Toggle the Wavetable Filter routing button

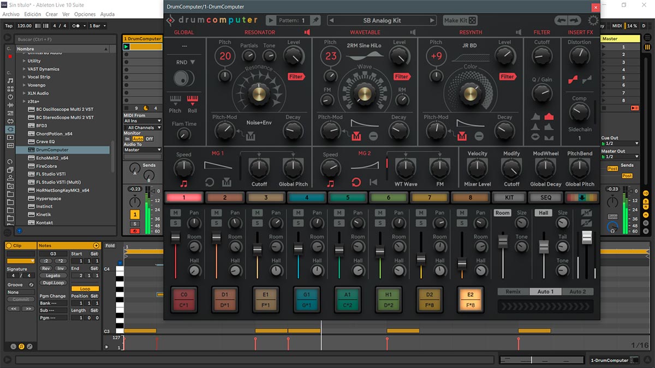402,76
